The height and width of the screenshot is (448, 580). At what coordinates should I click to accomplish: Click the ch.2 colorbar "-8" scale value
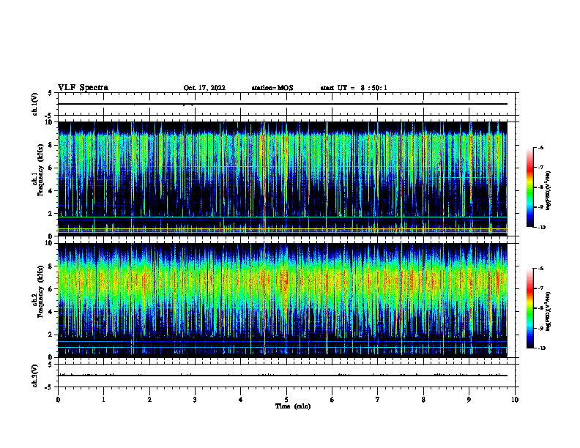coord(540,308)
